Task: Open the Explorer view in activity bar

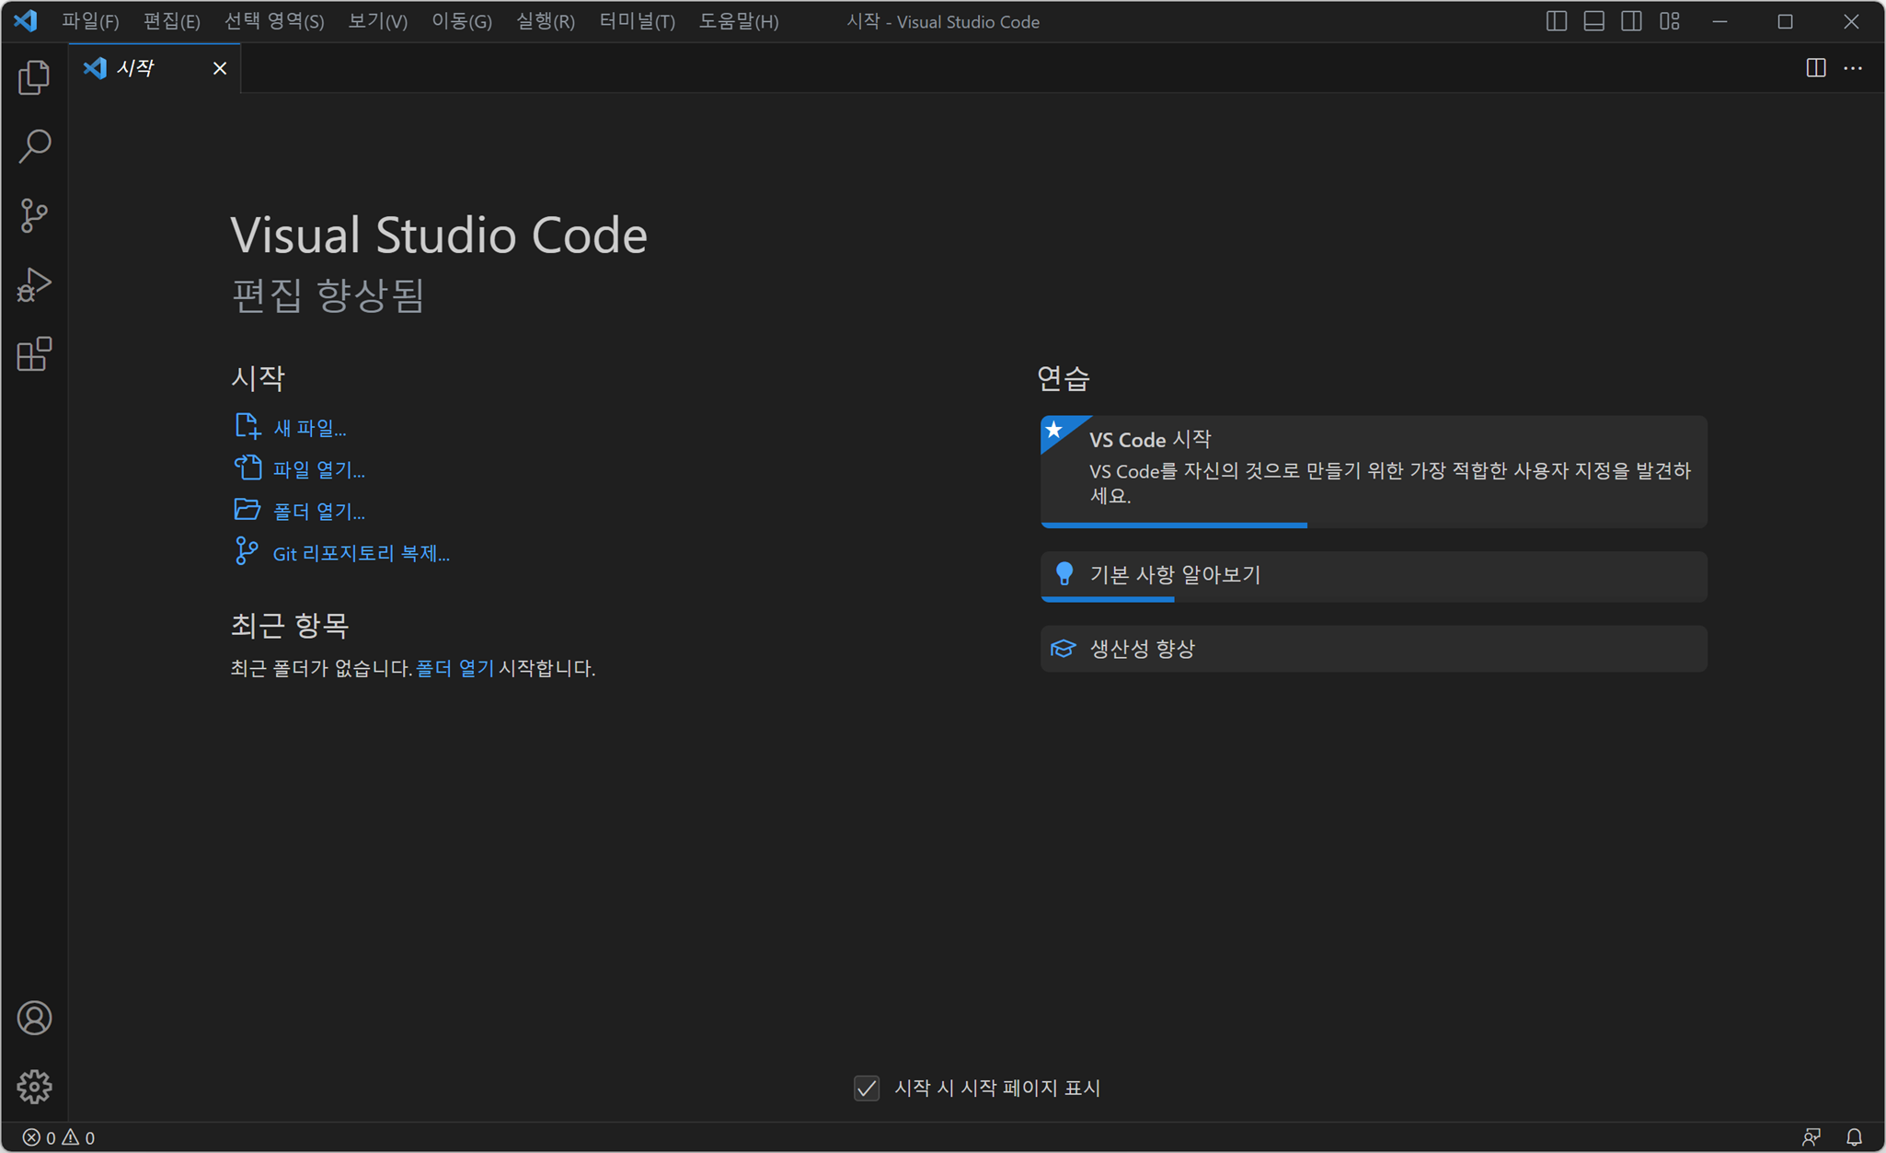Action: pyautogui.click(x=34, y=77)
